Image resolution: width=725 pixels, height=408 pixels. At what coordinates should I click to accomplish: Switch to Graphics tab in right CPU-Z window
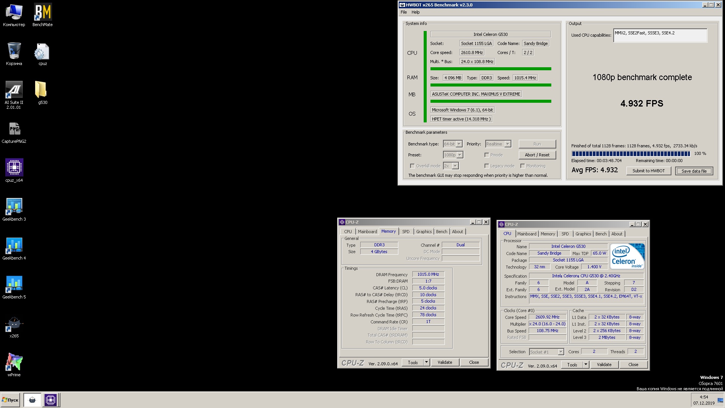[x=583, y=234]
